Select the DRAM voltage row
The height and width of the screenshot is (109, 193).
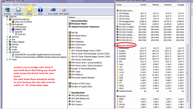pos(151,99)
